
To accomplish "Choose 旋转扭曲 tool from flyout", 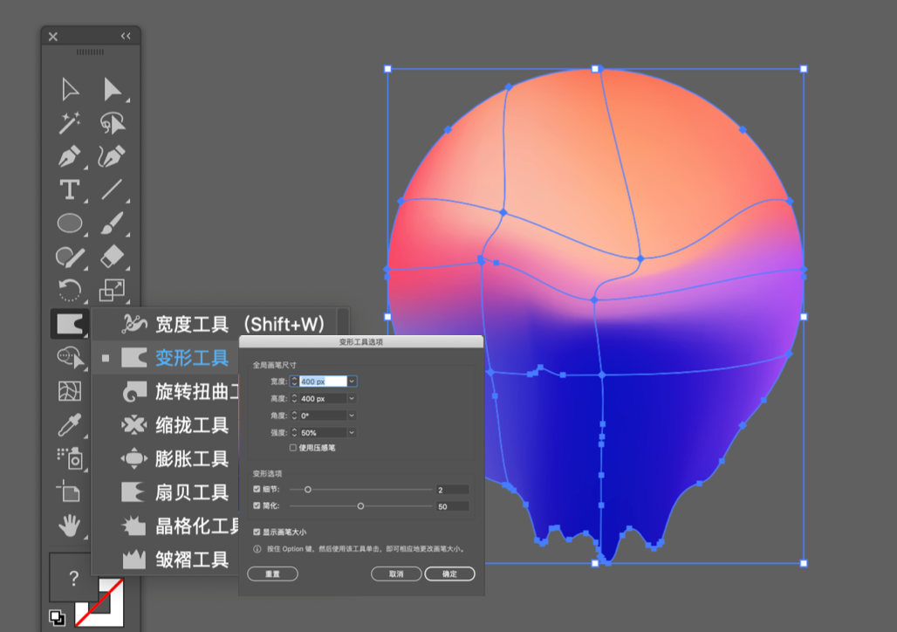I will [166, 392].
